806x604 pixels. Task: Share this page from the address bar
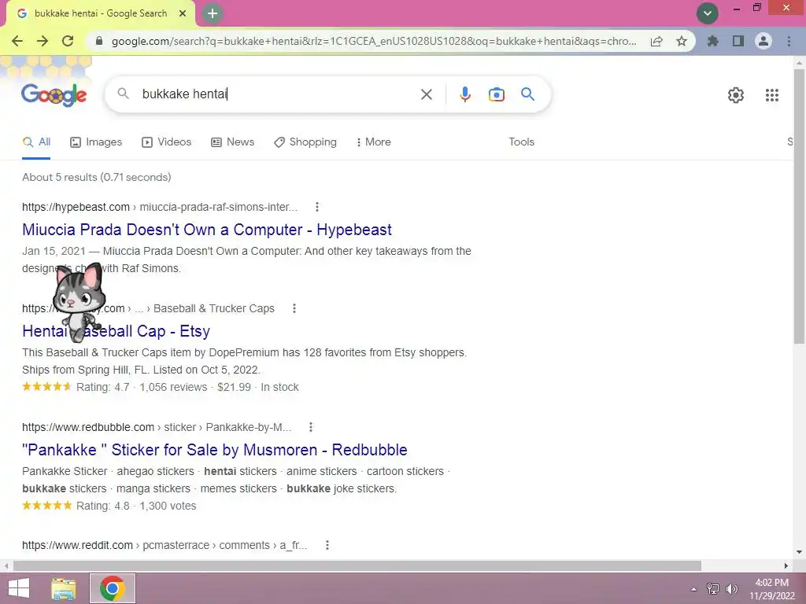click(x=656, y=42)
